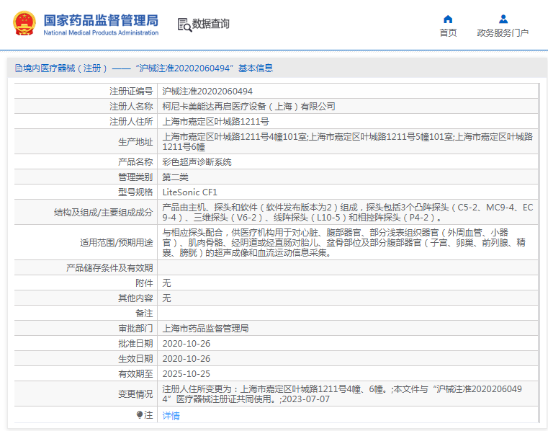Image resolution: width=548 pixels, height=431 pixels.
Task: Click National Medical Products Administration text
Action: (x=101, y=33)
